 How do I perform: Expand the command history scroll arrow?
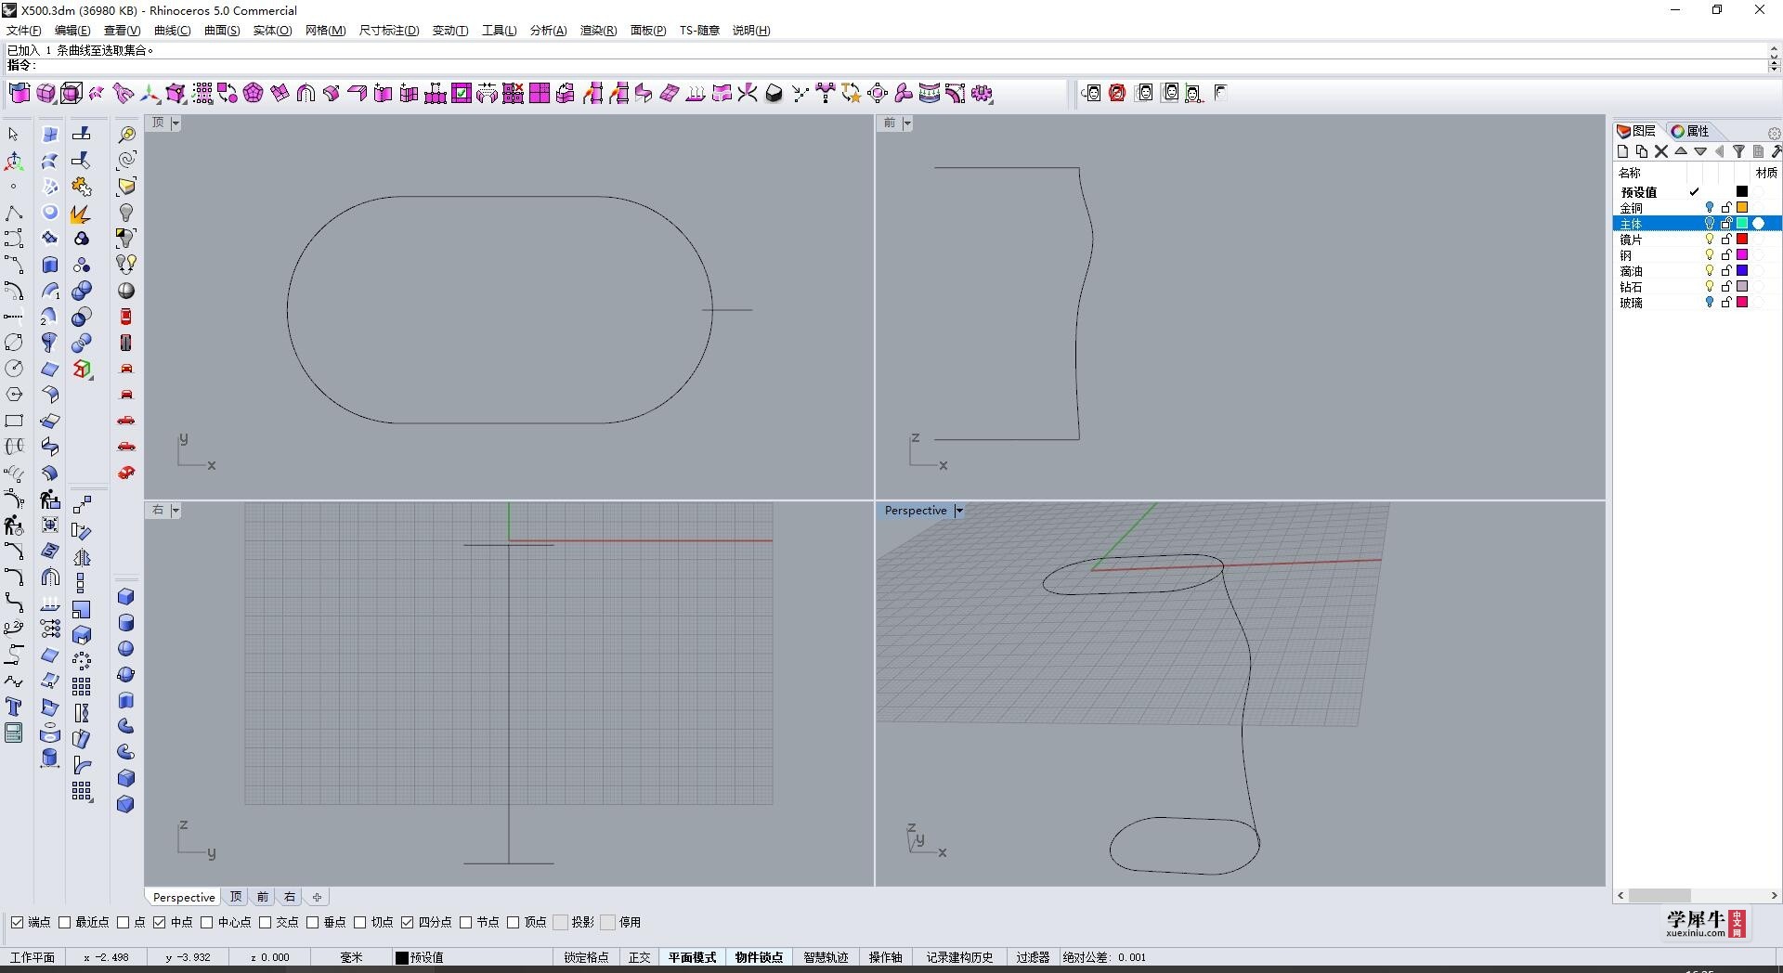[1774, 49]
